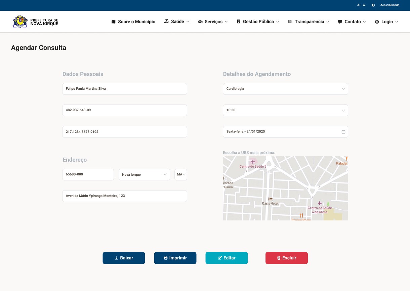This screenshot has height=291, width=410.
Task: Click the chevron next to Transparência
Action: (328, 22)
